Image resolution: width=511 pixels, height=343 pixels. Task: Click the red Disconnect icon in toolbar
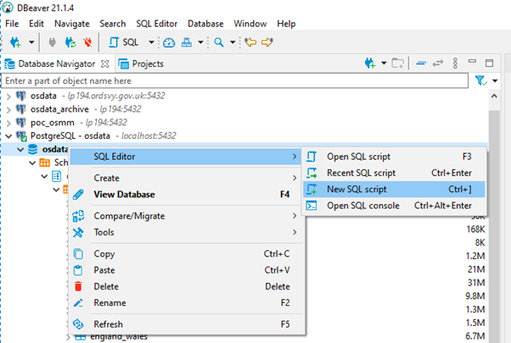(x=87, y=41)
